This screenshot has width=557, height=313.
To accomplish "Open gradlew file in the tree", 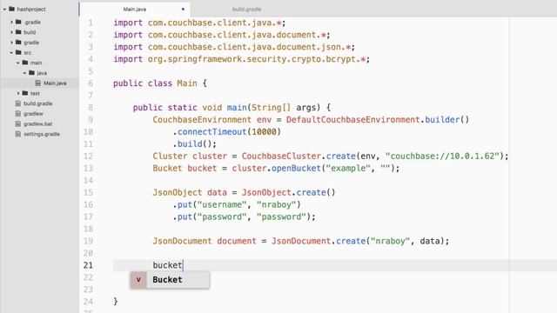I will (33, 114).
